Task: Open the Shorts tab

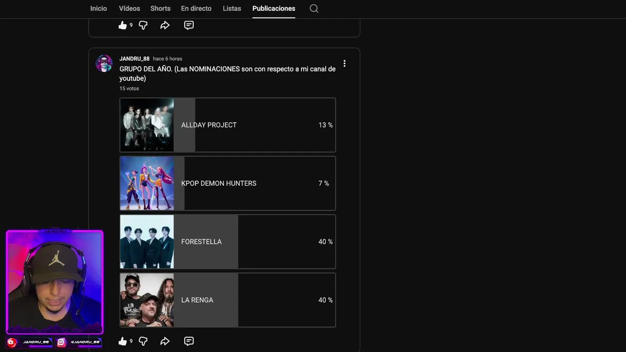Action: (x=160, y=8)
